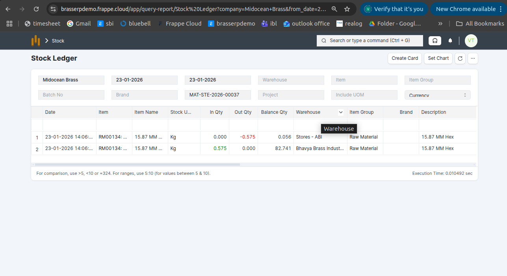
Task: Refresh the Stock Ledger report
Action: 460,58
